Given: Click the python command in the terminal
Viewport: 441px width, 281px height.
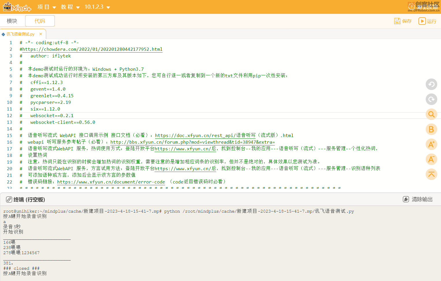Looking at the screenshot, I should pos(259,211).
